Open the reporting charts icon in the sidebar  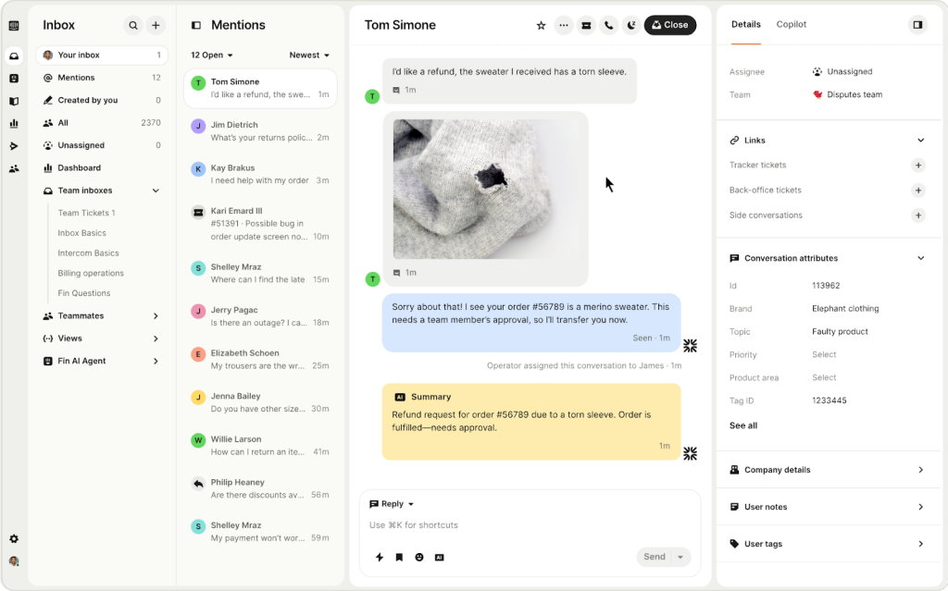(x=13, y=121)
